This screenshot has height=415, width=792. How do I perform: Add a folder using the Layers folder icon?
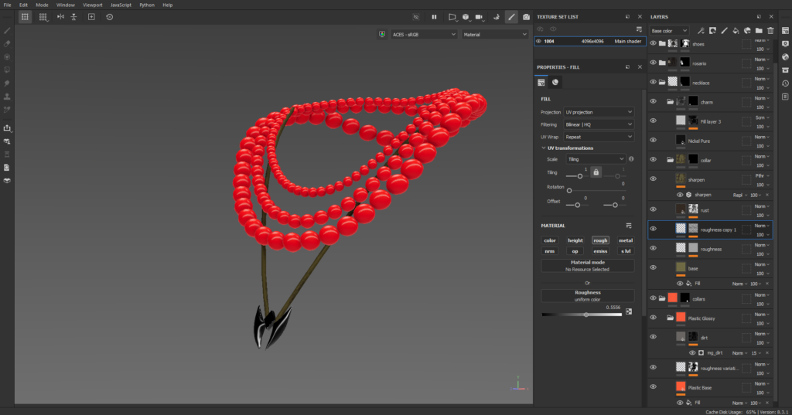pyautogui.click(x=758, y=31)
